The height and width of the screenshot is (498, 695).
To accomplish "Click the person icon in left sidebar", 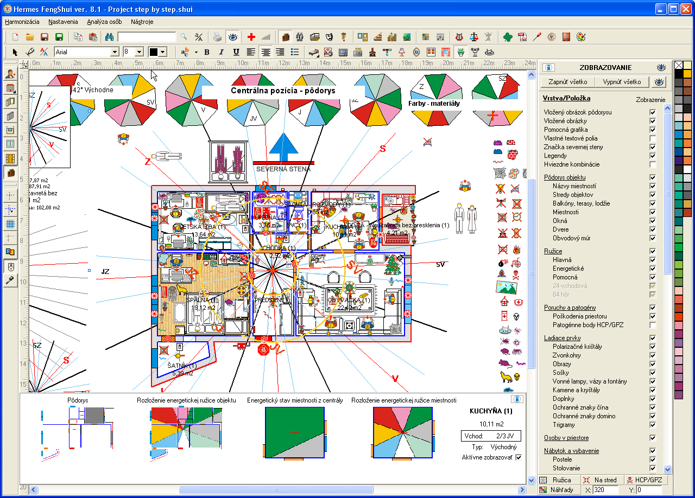I will point(10,74).
